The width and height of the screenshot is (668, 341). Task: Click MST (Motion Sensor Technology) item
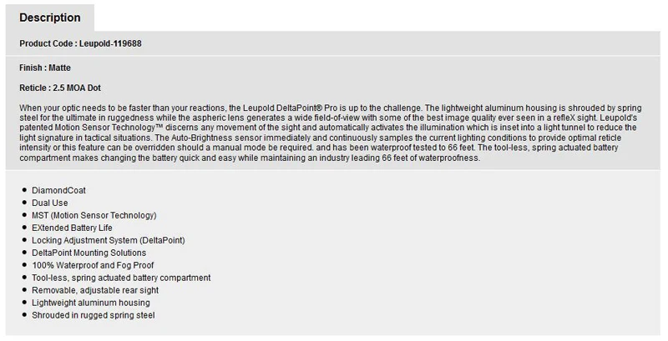click(94, 215)
